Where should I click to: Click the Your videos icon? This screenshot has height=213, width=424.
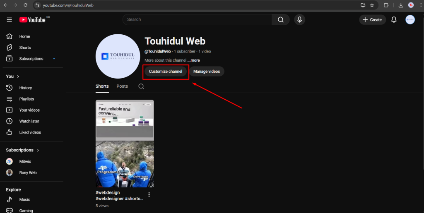coord(10,110)
